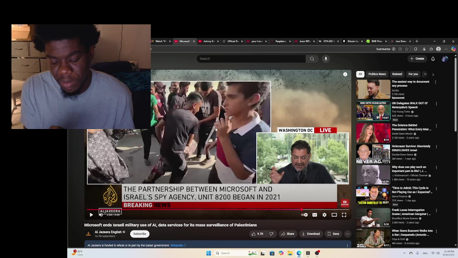Open the weather widget showing 80°F
This screenshot has width=458, height=258.
[77, 253]
